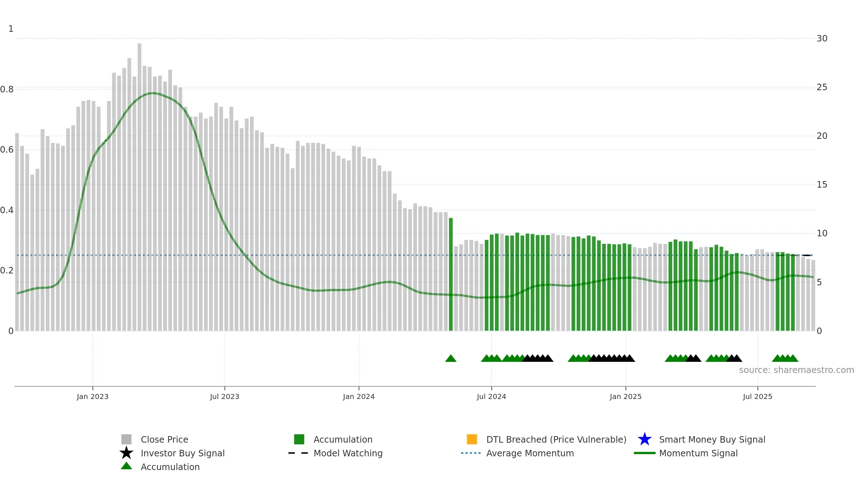Click the Jul 2025 axis label
The image size is (867, 487).
point(758,396)
